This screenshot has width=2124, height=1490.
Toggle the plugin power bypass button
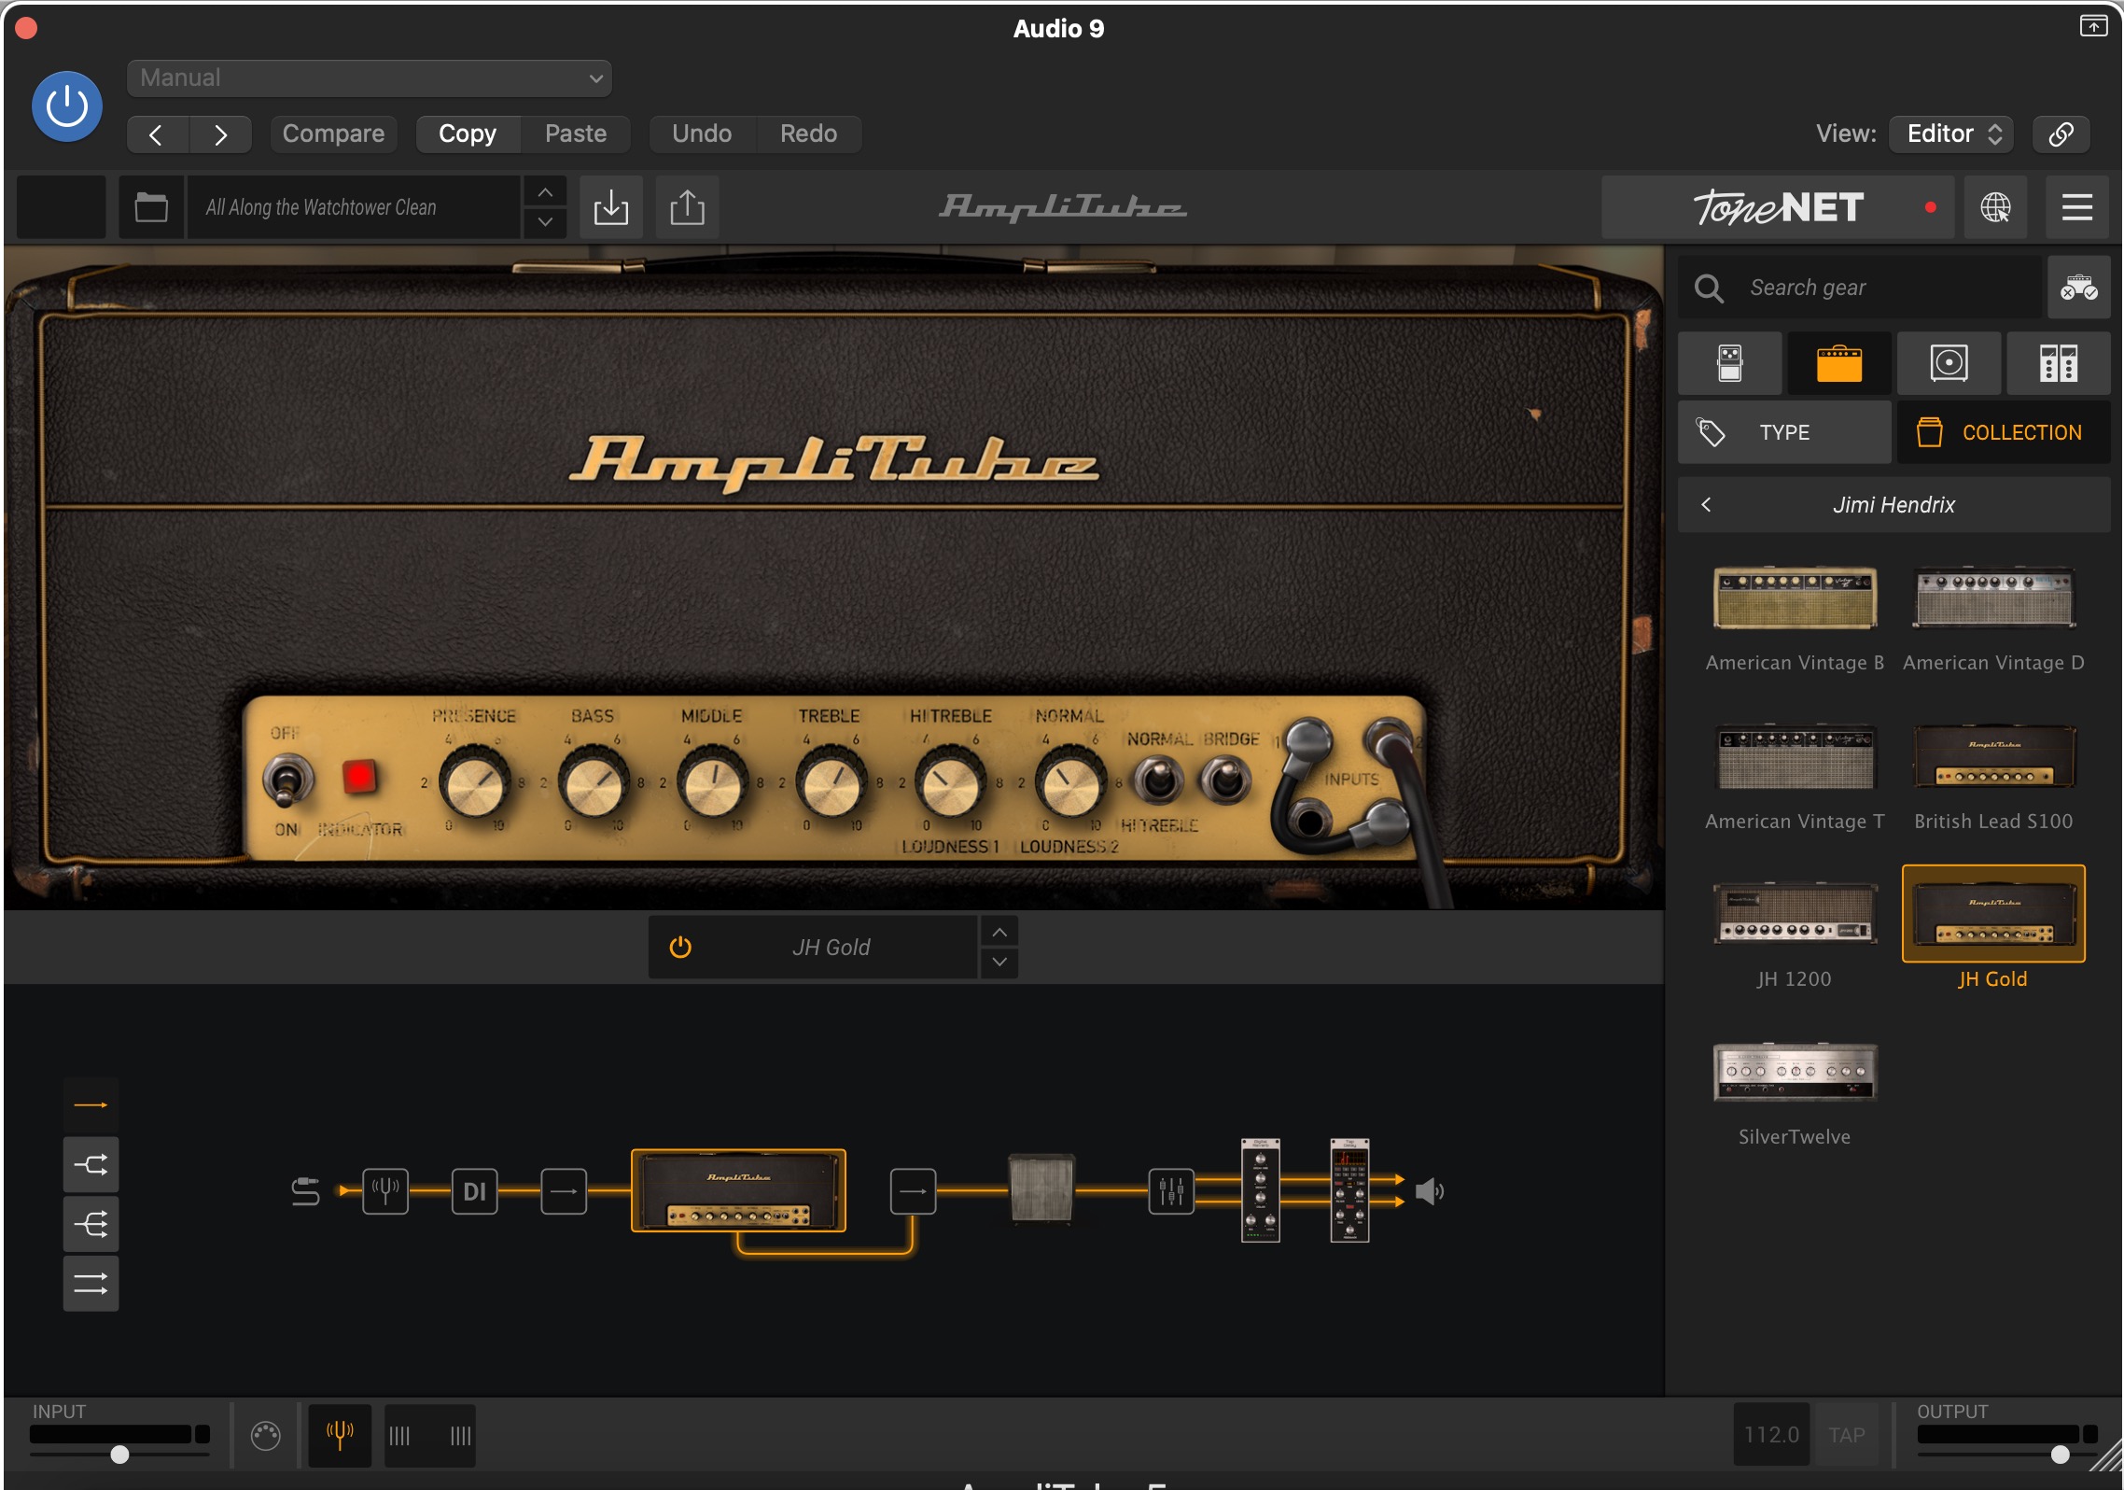tap(67, 106)
